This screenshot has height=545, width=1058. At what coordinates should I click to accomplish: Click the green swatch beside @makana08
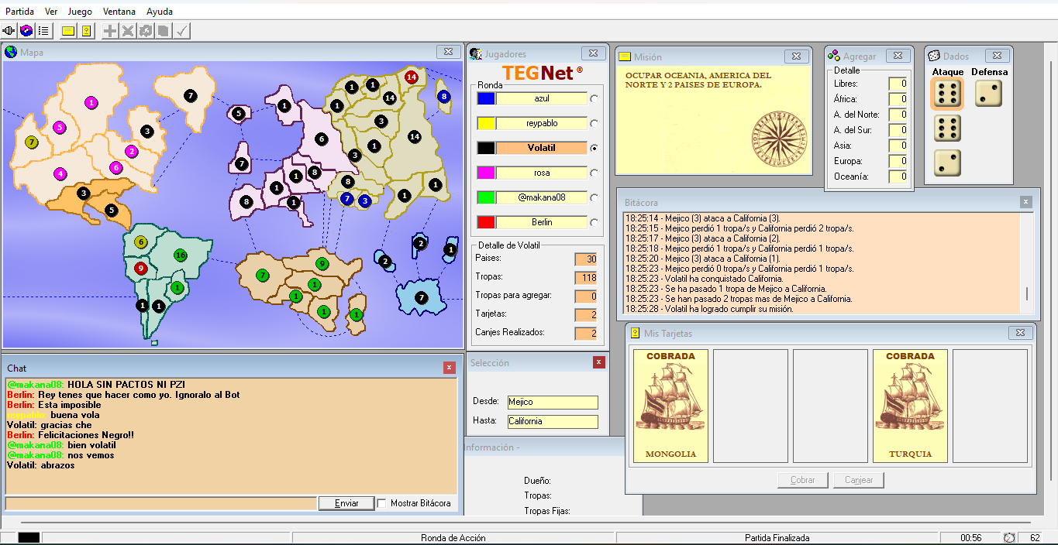pos(486,197)
